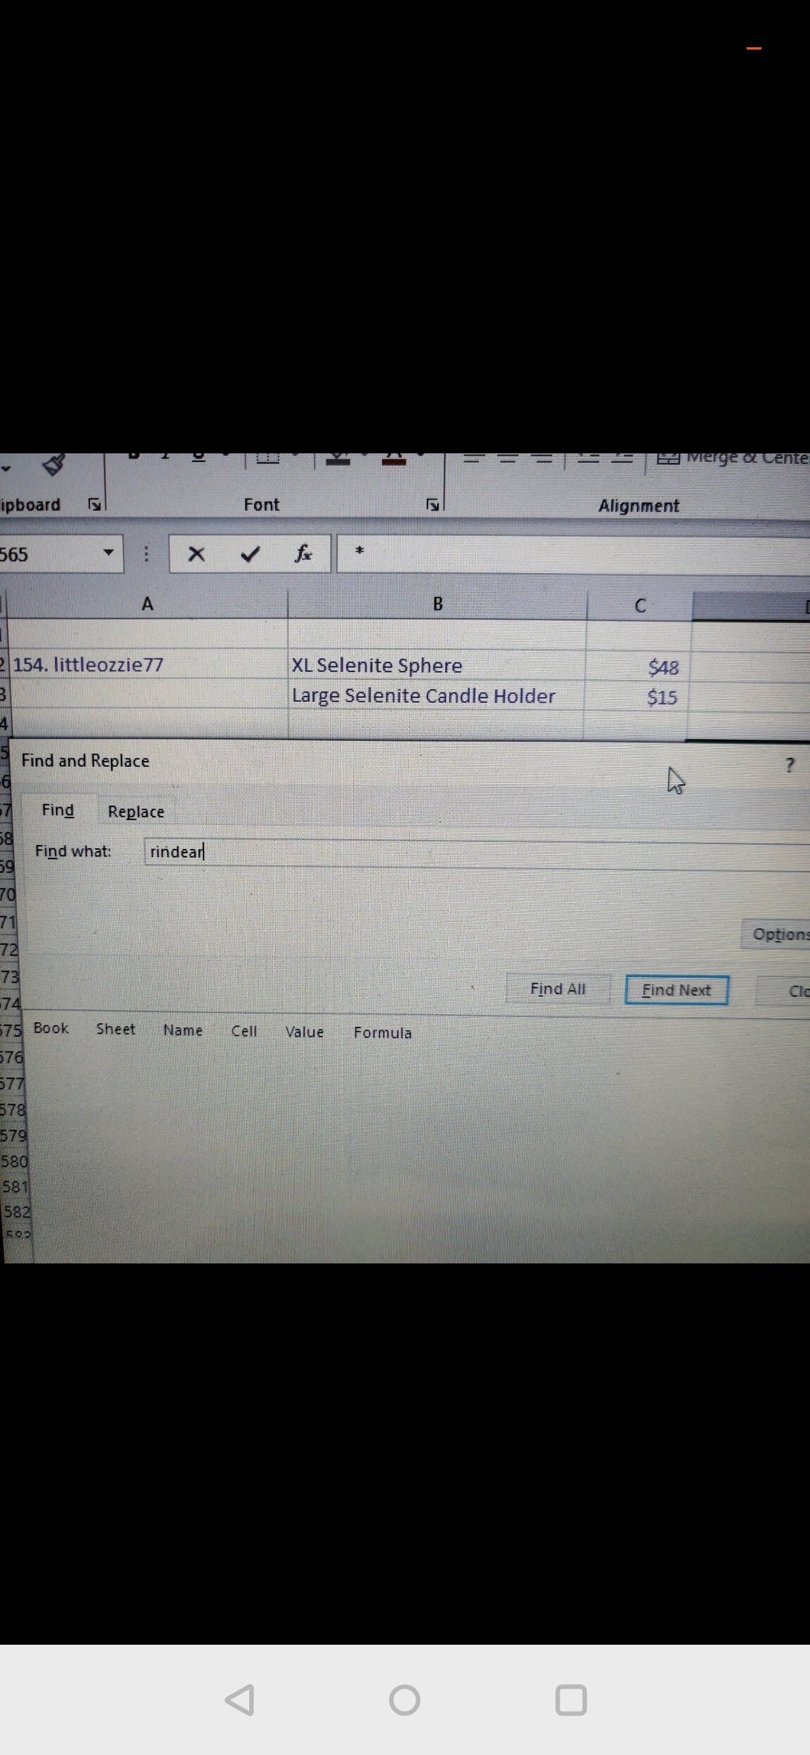
Task: Select the $48 price cell
Action: [x=638, y=667]
